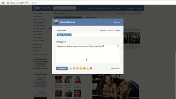Open музыка in the top navigation
Viewport: 176px width, 99px height.
pos(117,8)
